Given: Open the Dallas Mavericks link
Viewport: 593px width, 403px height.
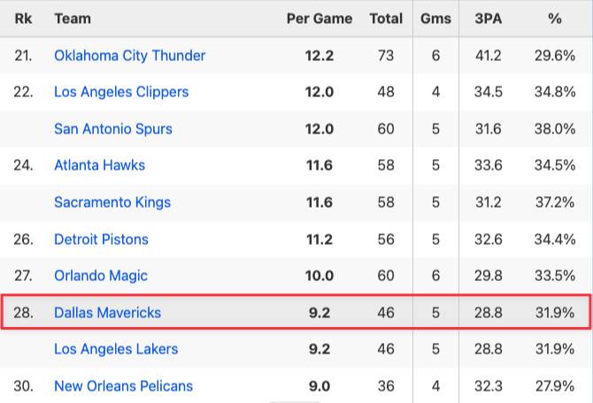Looking at the screenshot, I should coord(107,313).
